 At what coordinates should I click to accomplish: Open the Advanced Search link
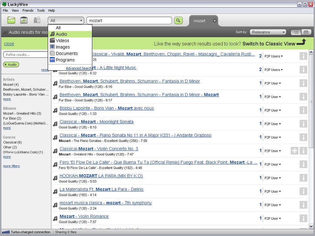79,68
